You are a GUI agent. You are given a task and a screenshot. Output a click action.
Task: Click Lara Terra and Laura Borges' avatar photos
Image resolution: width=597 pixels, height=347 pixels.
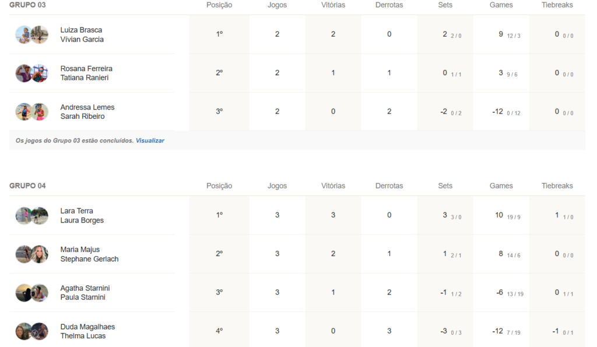click(31, 216)
